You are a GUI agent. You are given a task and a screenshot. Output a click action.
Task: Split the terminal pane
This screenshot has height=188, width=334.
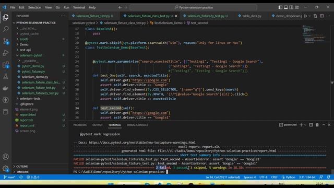(x=311, y=125)
